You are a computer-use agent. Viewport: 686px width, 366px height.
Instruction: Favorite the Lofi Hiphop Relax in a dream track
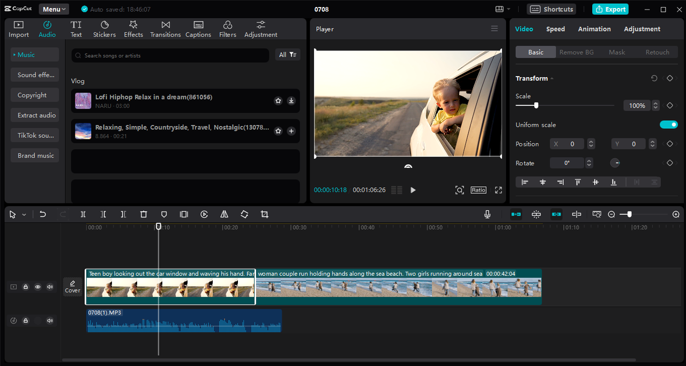[278, 100]
